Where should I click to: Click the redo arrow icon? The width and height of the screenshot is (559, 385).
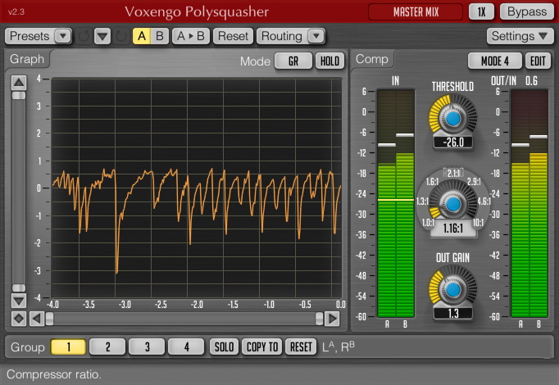point(120,36)
